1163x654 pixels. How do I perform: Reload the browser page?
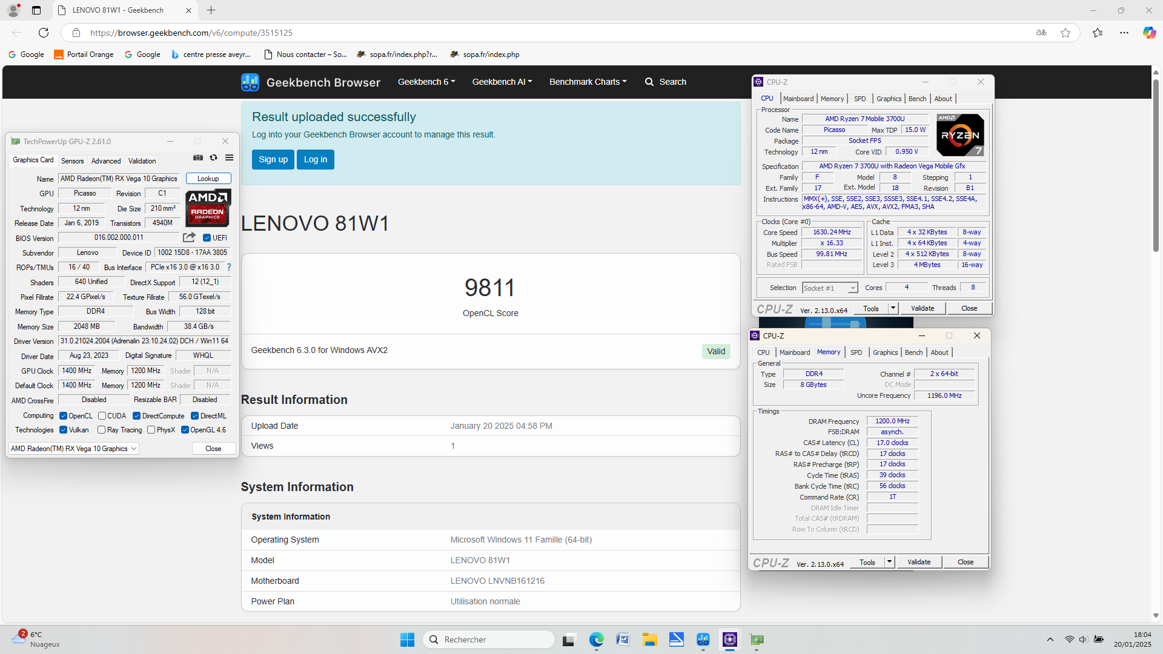(44, 33)
